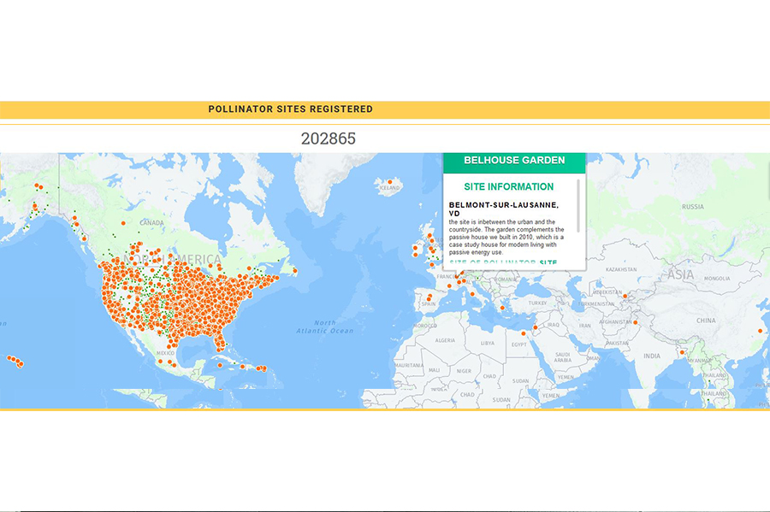Click the ASIA map label
The height and width of the screenshot is (512, 770).
coord(681,274)
